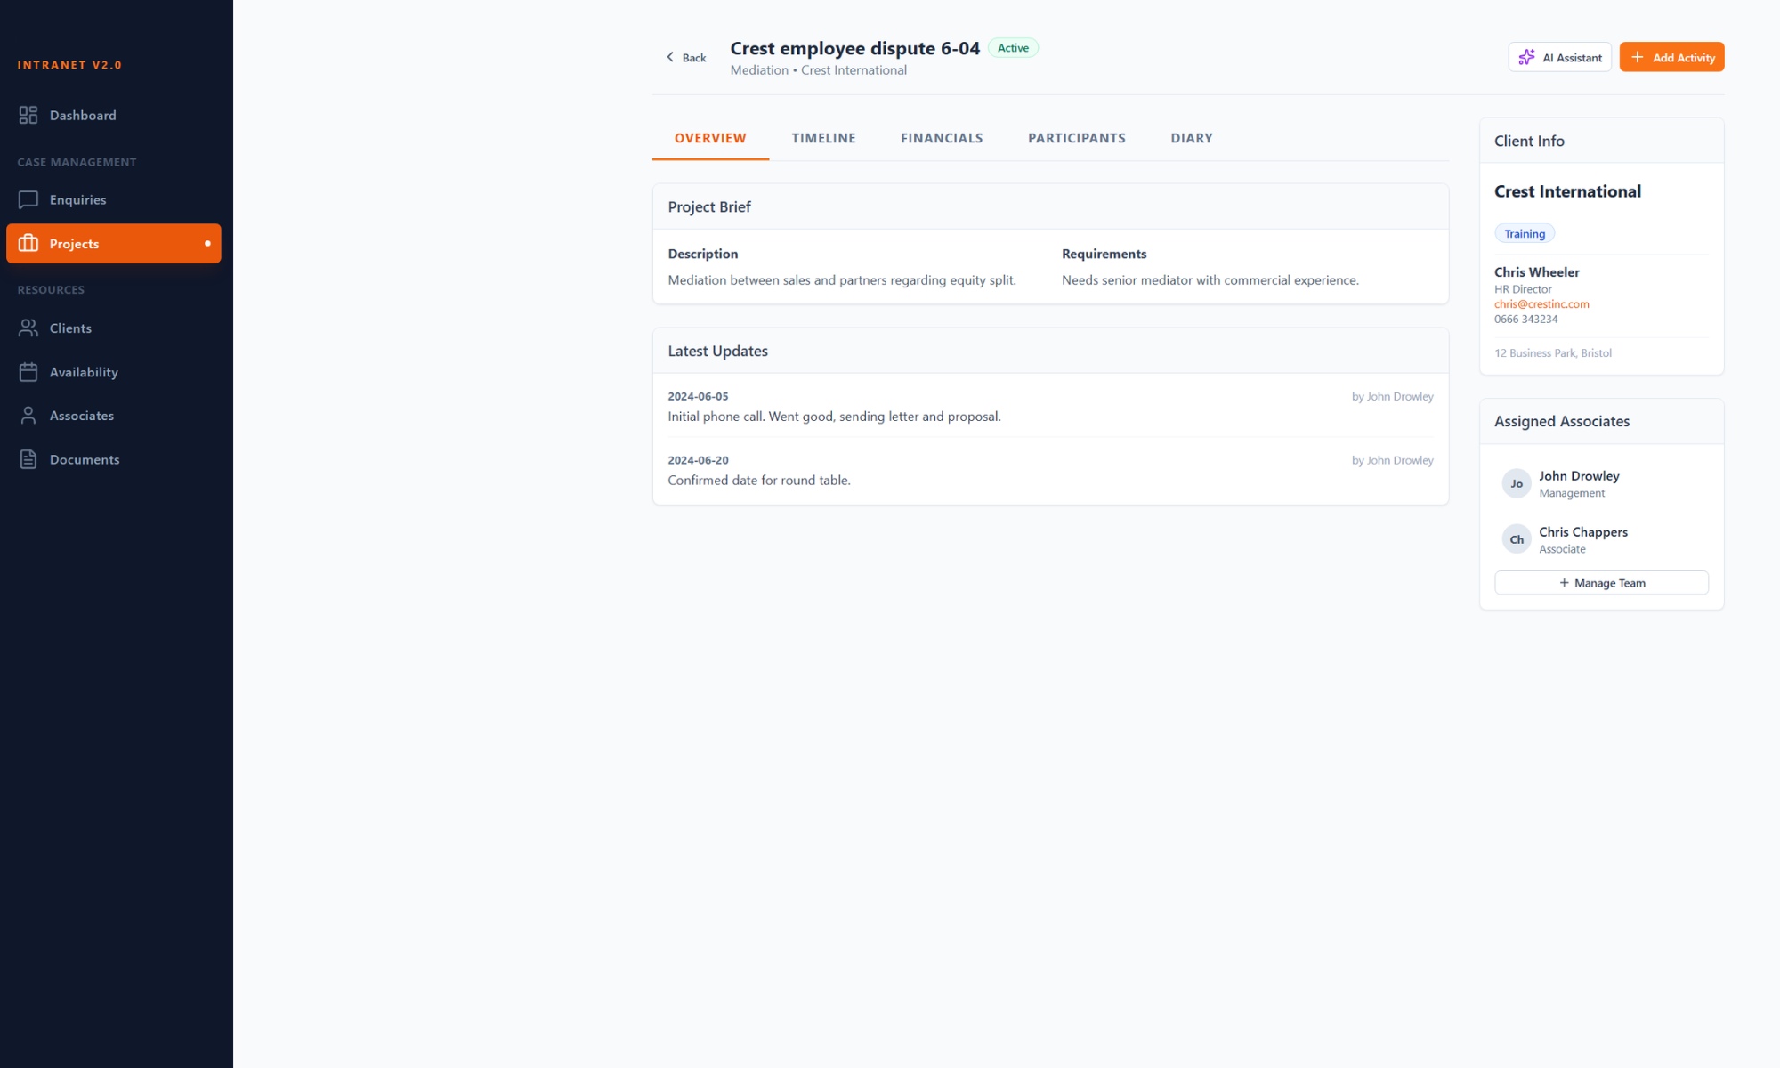Click the Manage Team button
The image size is (1780, 1068).
tap(1601, 583)
